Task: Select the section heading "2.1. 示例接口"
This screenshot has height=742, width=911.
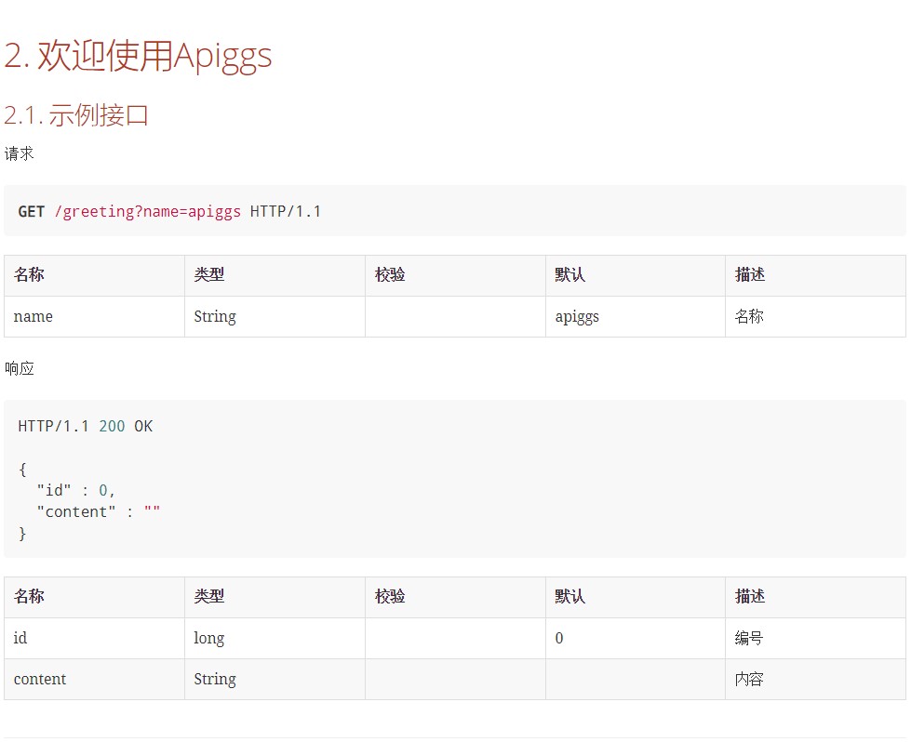Action: click(x=77, y=115)
